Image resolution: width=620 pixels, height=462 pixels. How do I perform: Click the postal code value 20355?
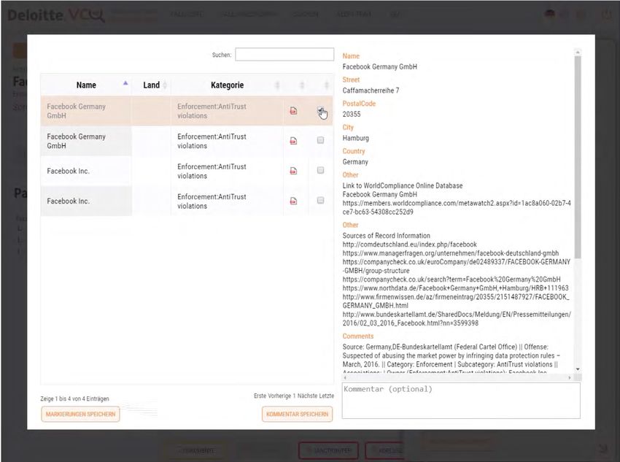352,115
